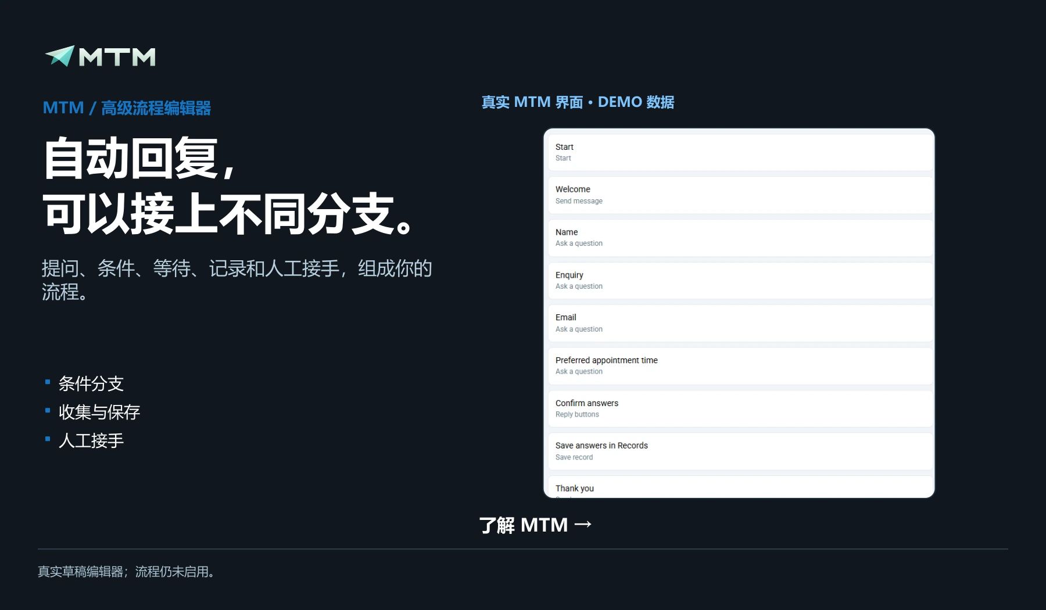
Task: Open the Save answers in Records step
Action: click(x=740, y=451)
